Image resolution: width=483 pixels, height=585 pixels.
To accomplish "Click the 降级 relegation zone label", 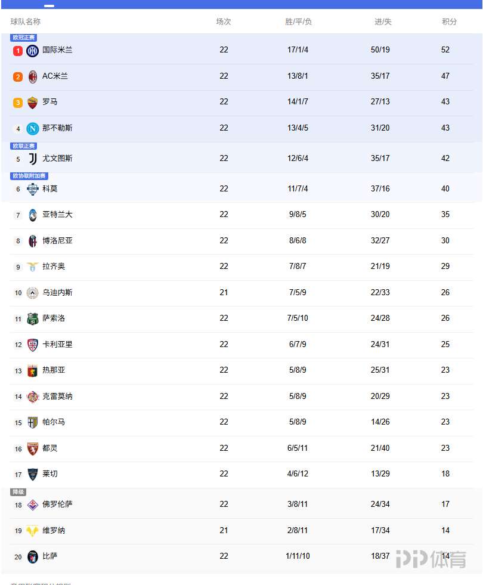I will pos(18,492).
